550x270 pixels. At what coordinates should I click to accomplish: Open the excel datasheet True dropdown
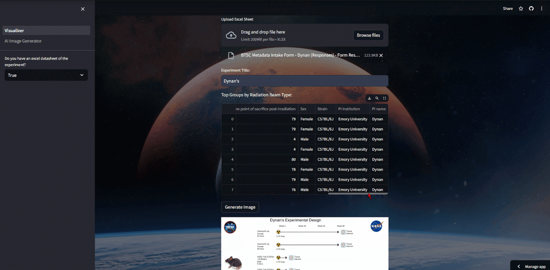coord(46,75)
